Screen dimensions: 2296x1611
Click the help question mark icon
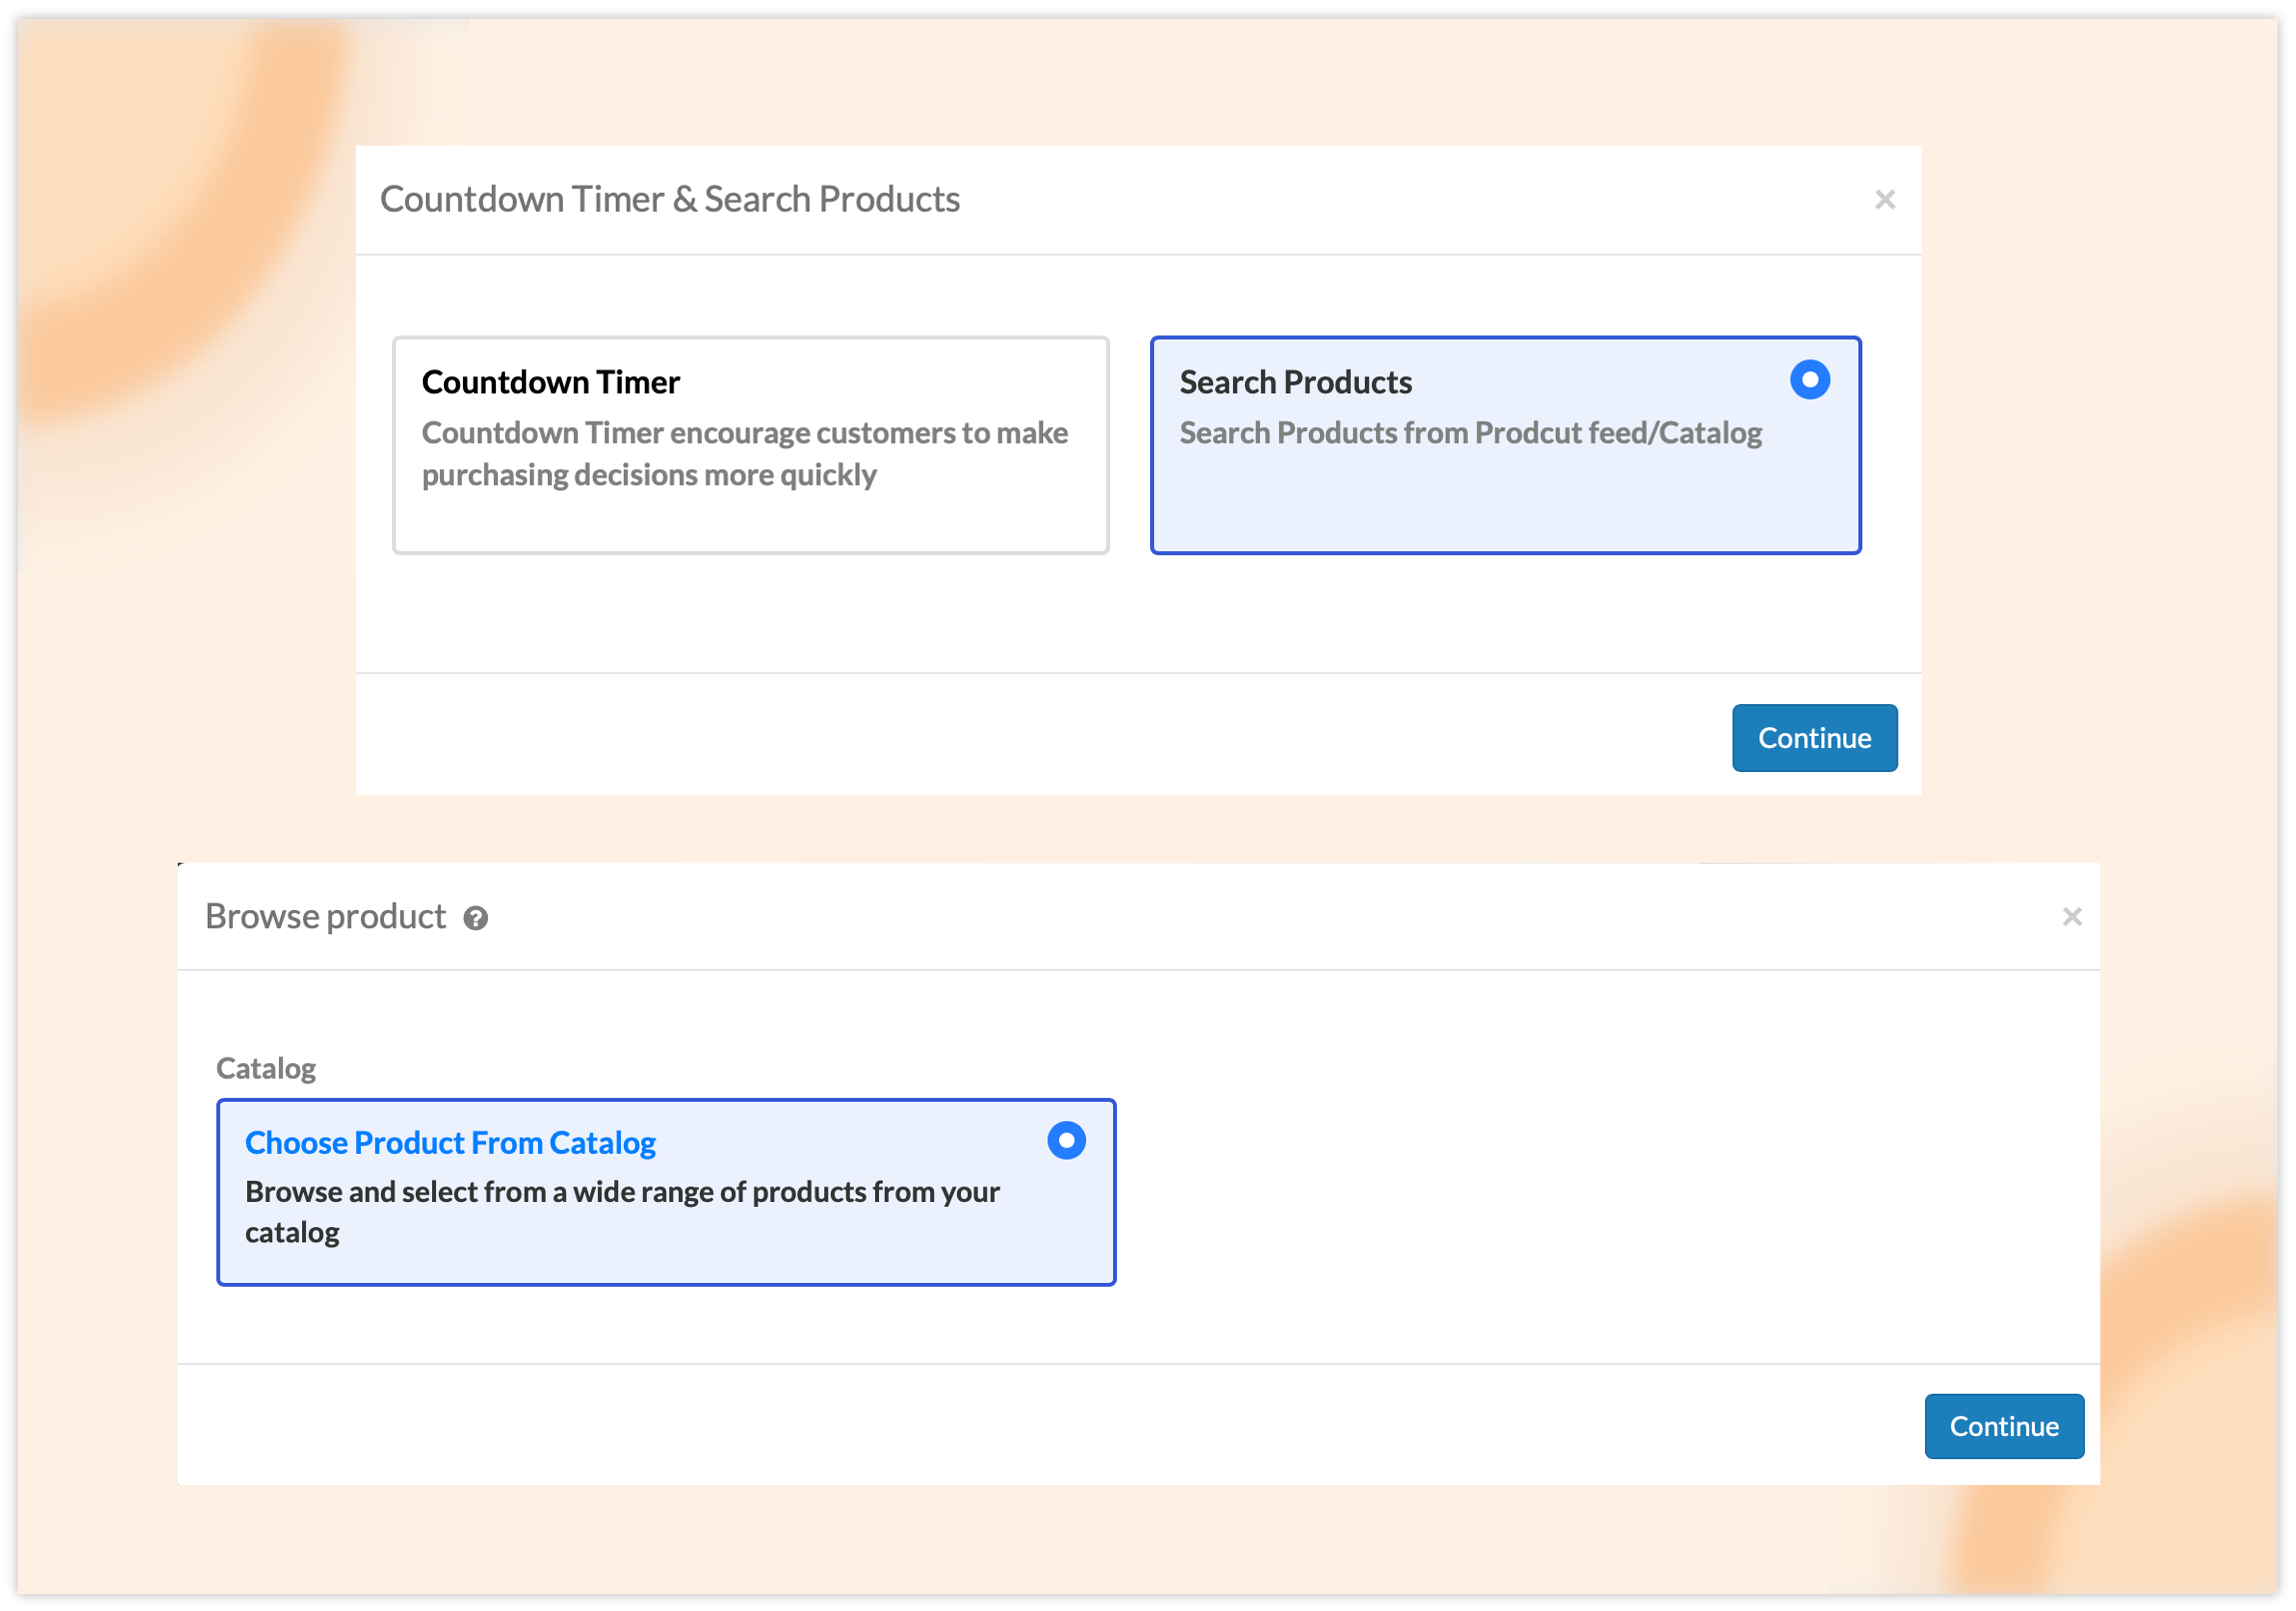pos(476,918)
